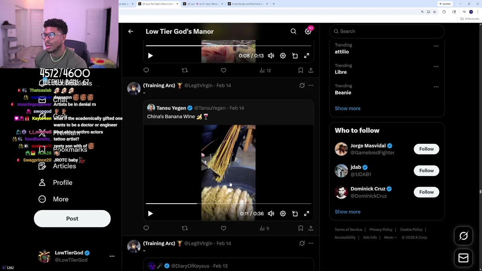The image size is (482, 271).
Task: Open more options for trending attilio
Action: coord(436,46)
